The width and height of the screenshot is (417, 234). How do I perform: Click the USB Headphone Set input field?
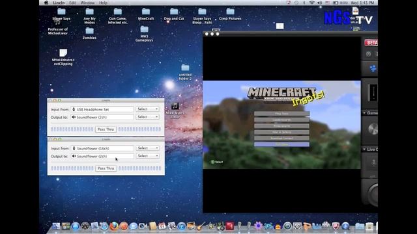pyautogui.click(x=102, y=109)
